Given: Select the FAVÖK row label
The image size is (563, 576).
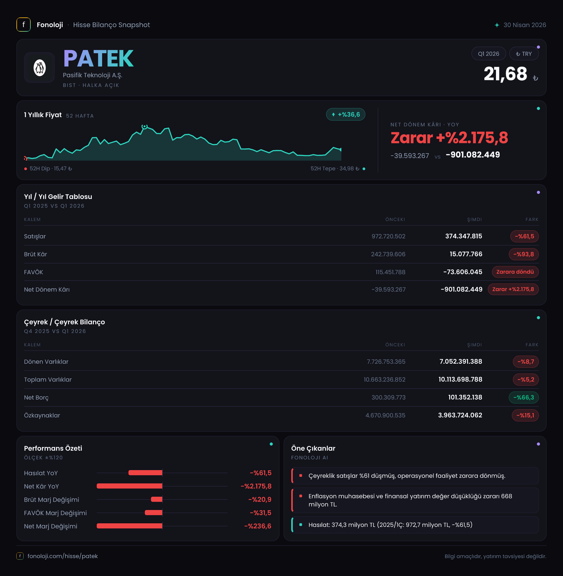Looking at the screenshot, I should pyautogui.click(x=34, y=272).
